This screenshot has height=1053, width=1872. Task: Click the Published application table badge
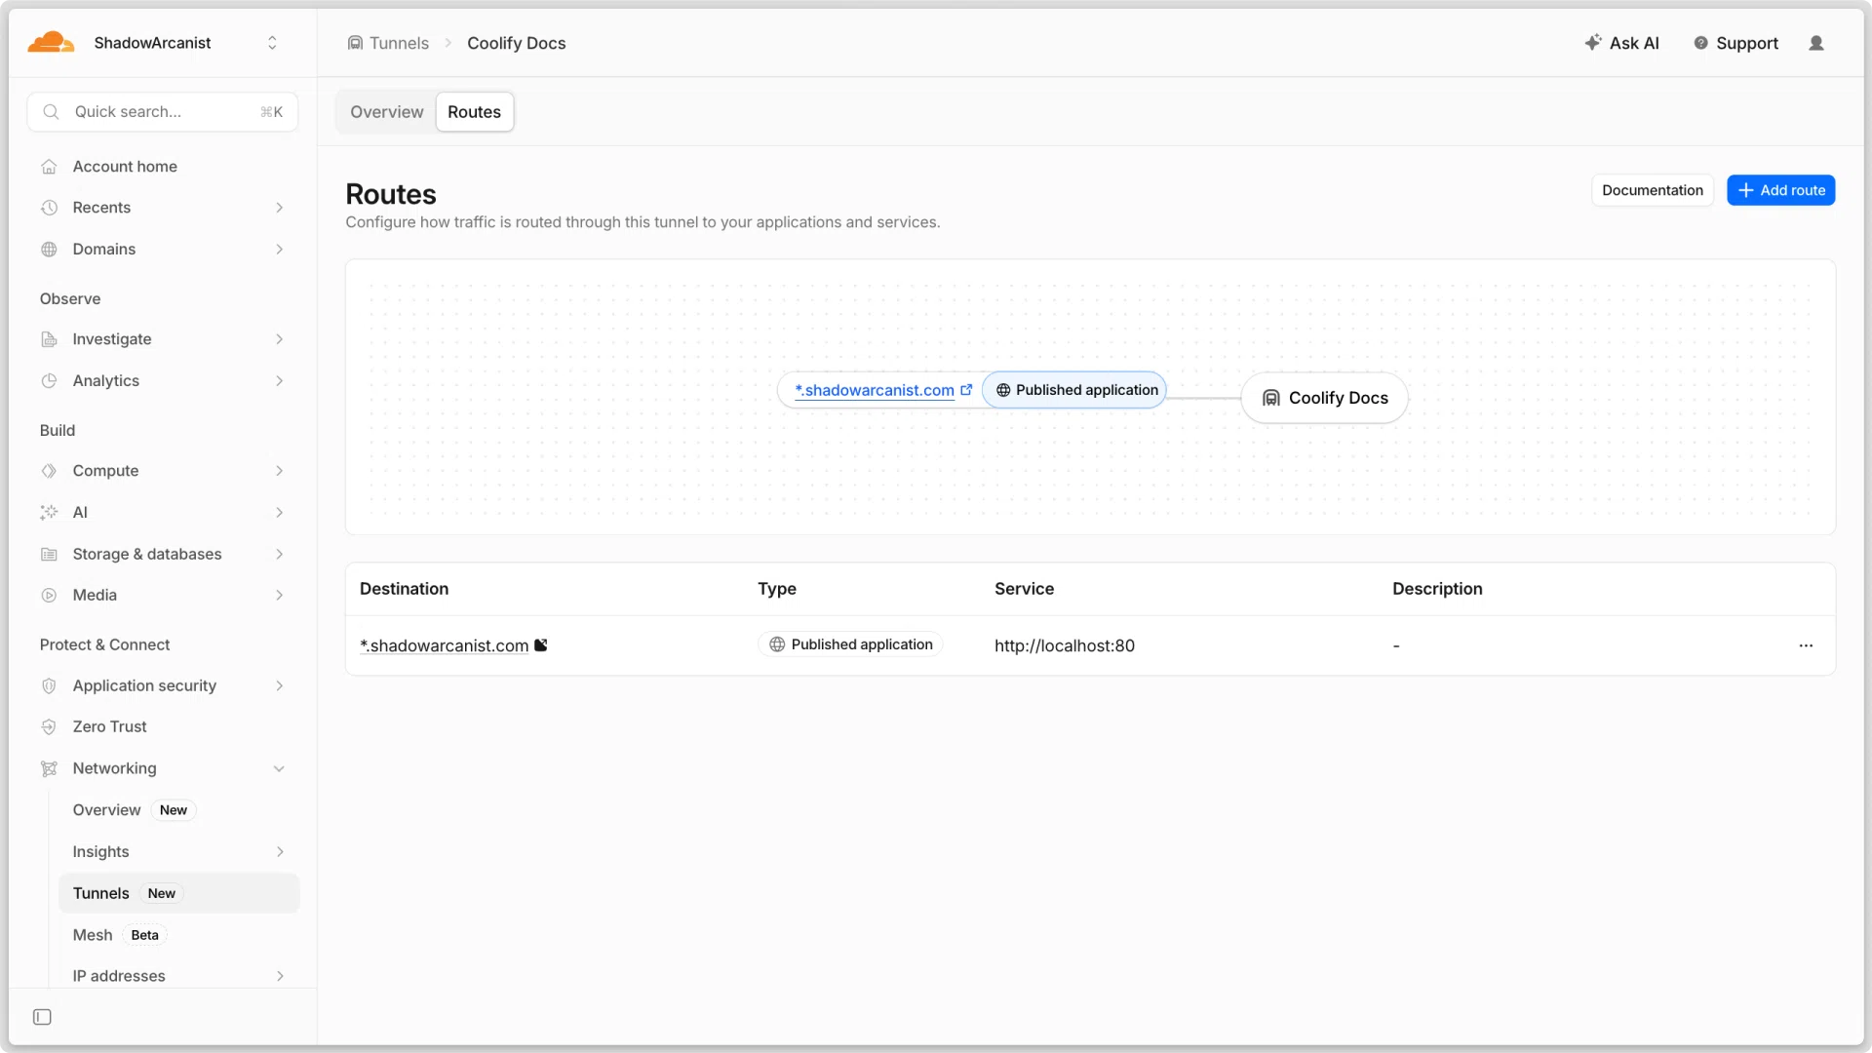point(850,644)
